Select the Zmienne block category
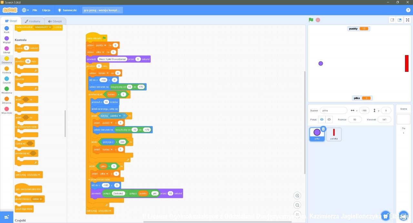 click(x=6, y=100)
